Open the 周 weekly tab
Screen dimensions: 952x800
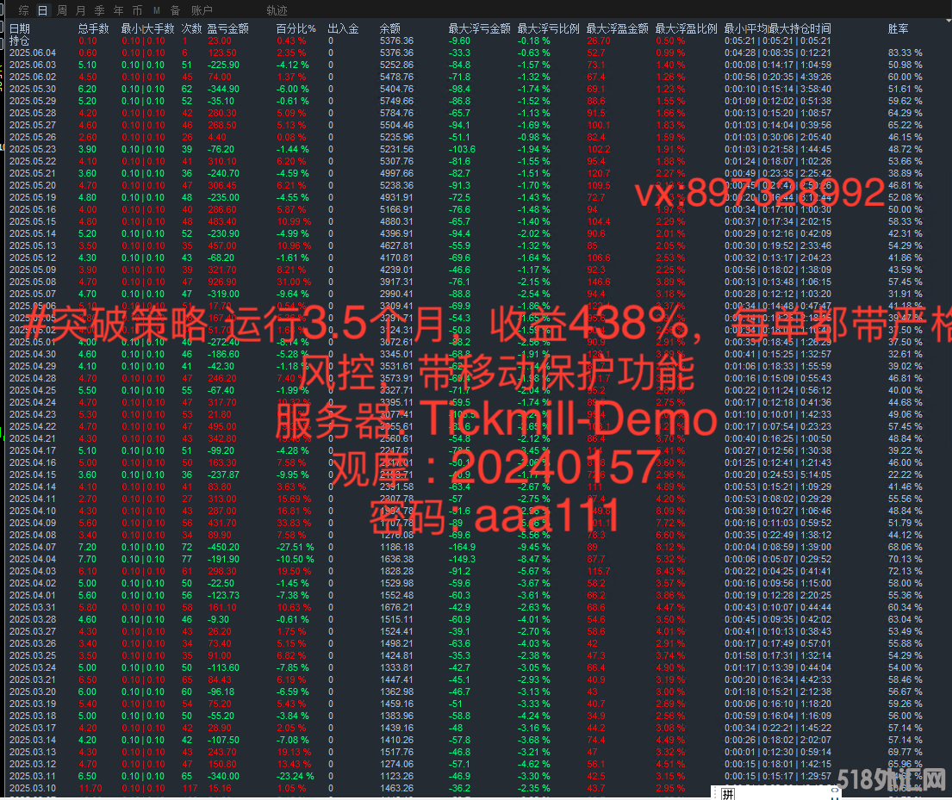[x=62, y=10]
